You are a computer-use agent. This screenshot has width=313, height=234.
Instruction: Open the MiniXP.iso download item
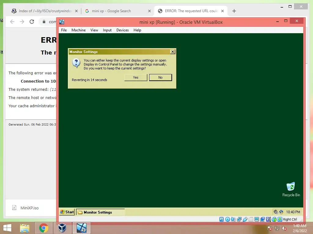(30, 208)
